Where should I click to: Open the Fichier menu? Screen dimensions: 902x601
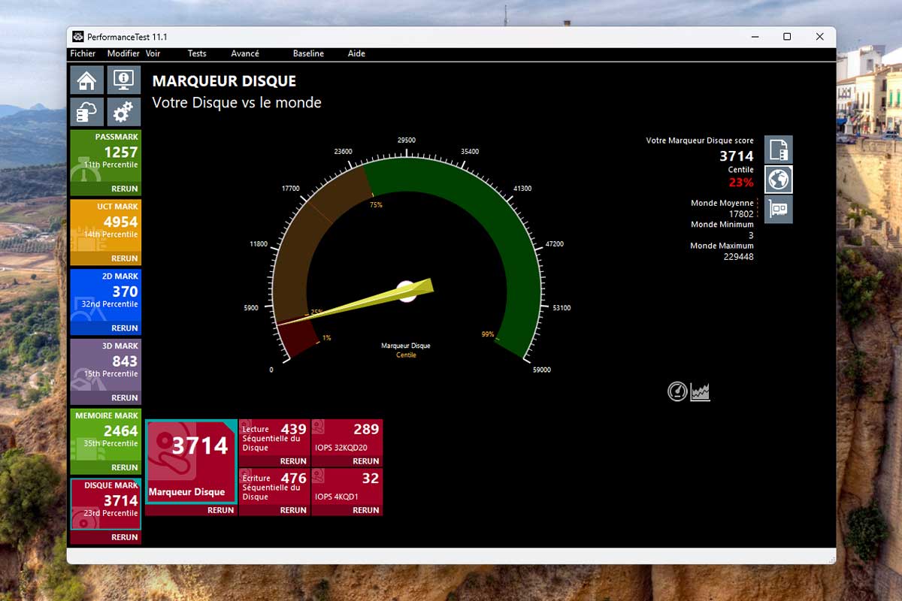tap(83, 53)
